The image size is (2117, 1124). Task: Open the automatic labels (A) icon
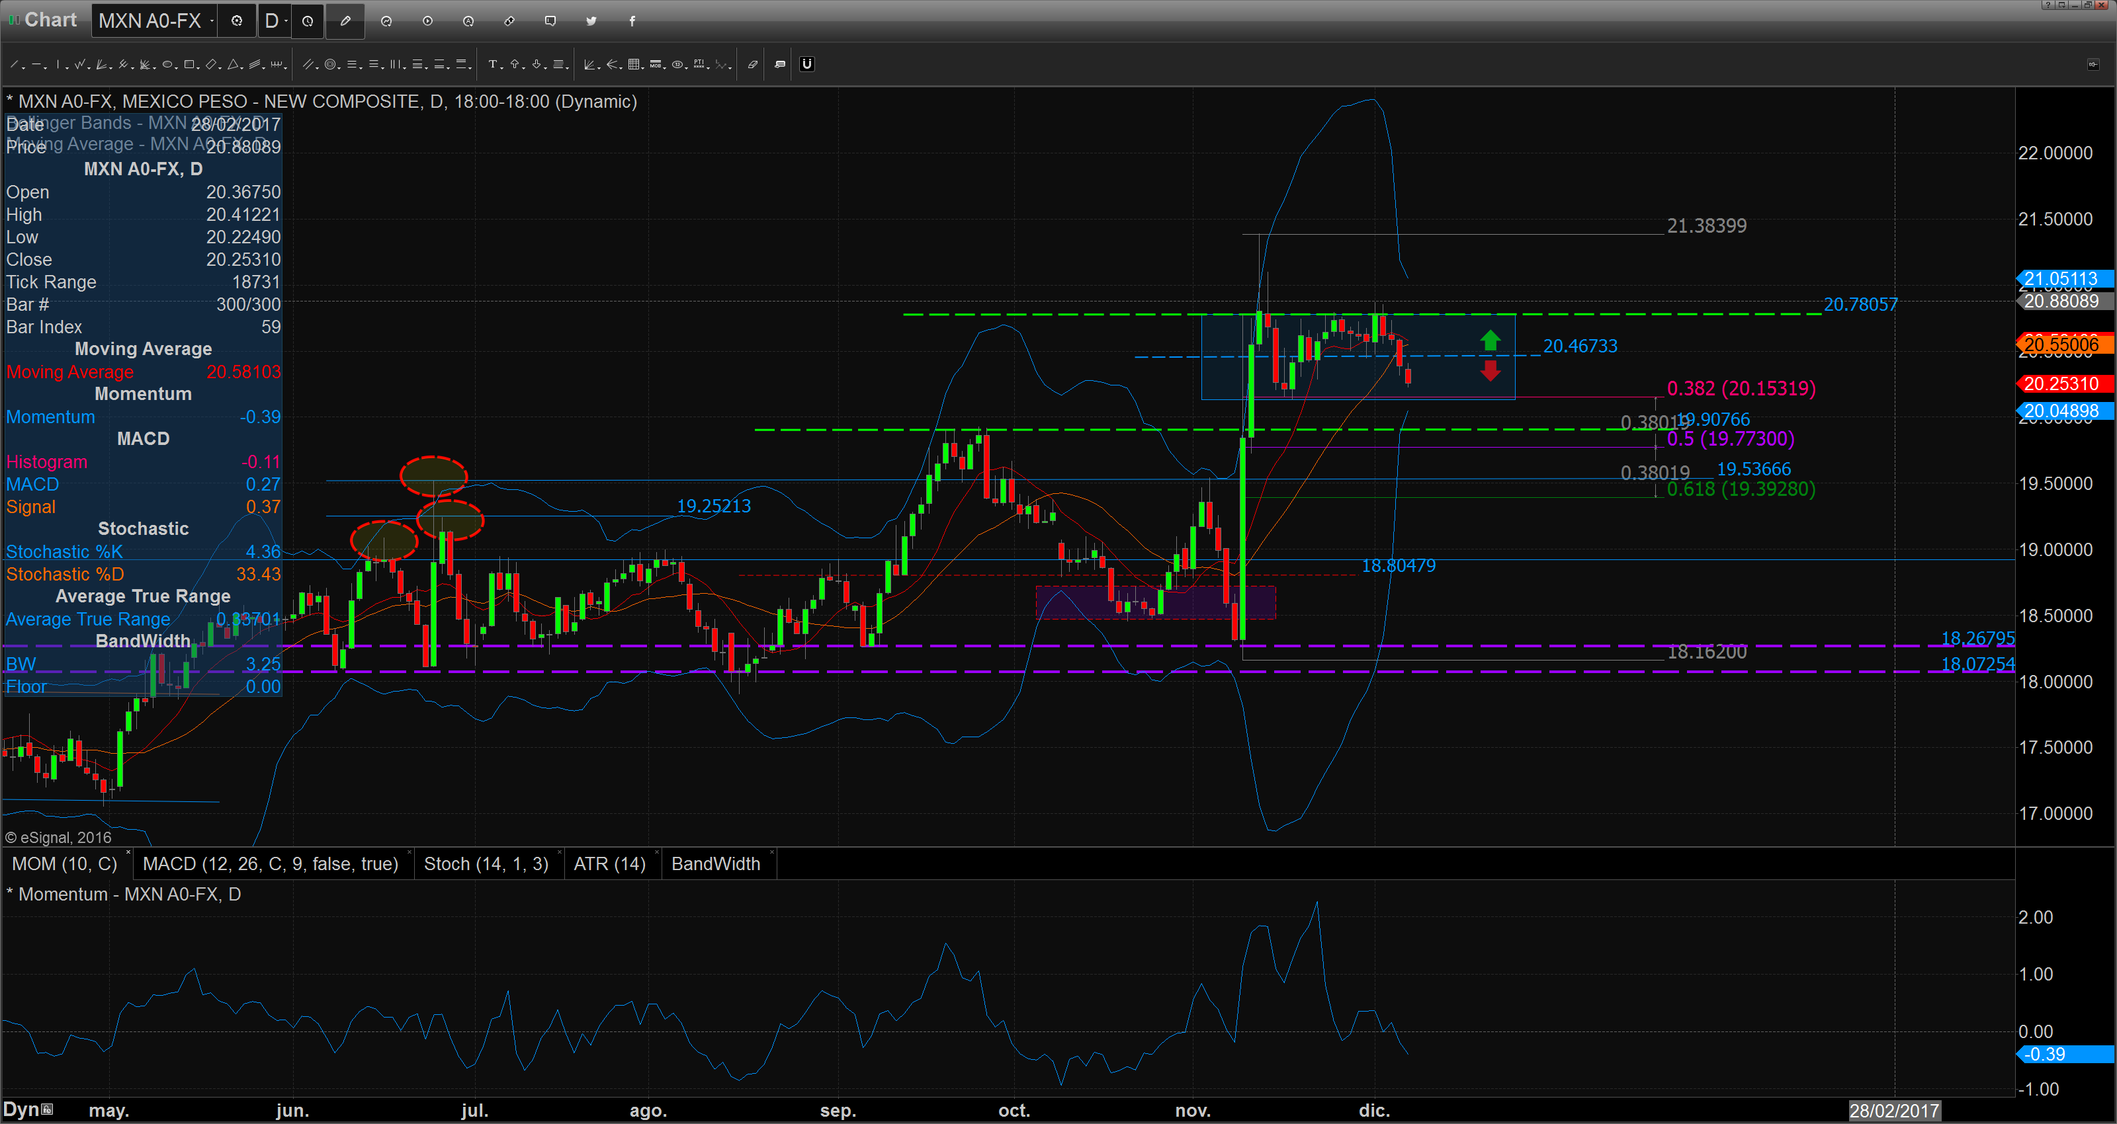pyautogui.click(x=468, y=21)
